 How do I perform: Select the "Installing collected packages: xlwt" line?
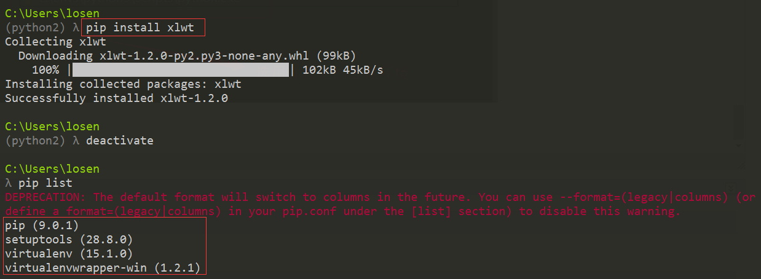(x=123, y=84)
